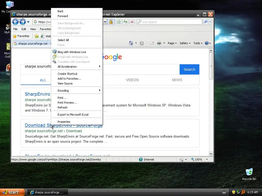Switch to the VIDEOS results tab
The width and height of the screenshot is (262, 196).
point(132,80)
